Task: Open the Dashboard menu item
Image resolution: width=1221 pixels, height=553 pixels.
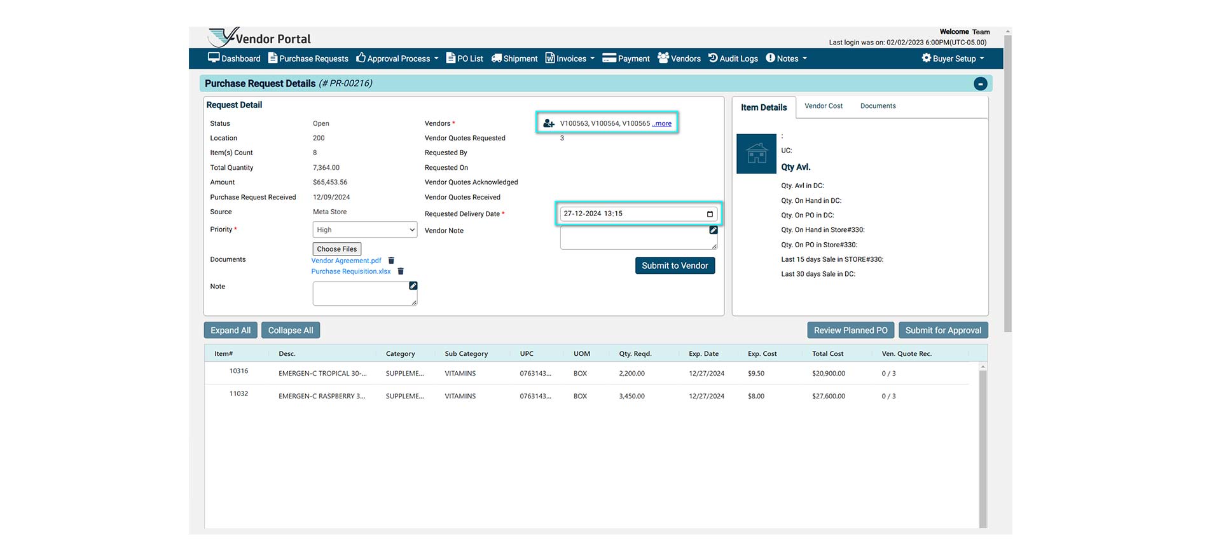Action: 234,58
